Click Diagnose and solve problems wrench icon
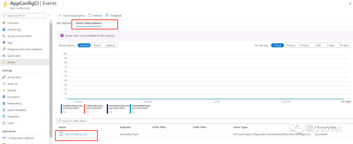Screen dimensions: 353x144 pyautogui.click(x=4, y=49)
